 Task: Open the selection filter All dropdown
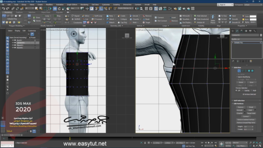pyautogui.click(x=29, y=8)
